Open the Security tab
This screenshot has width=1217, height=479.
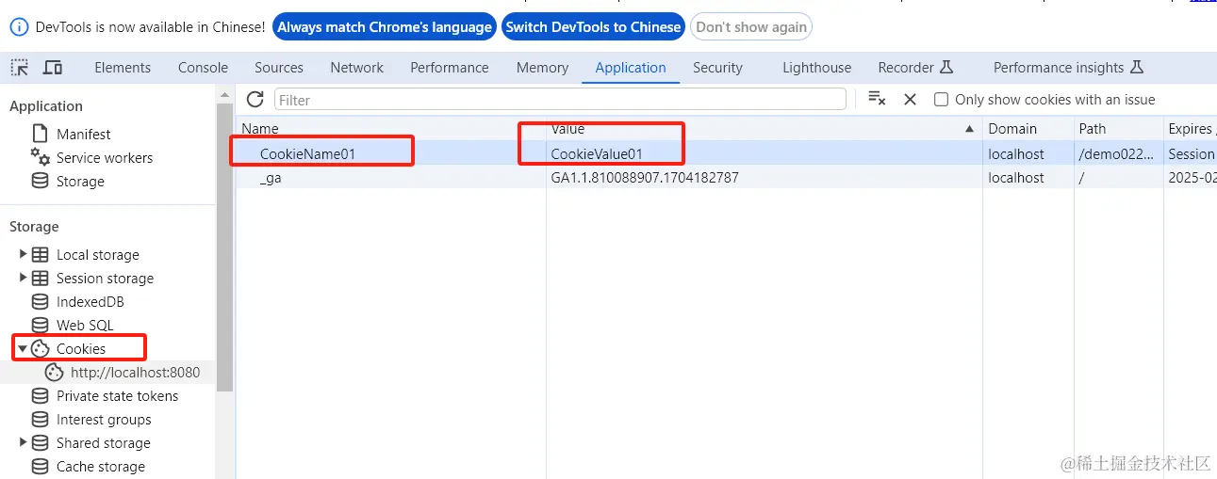717,68
